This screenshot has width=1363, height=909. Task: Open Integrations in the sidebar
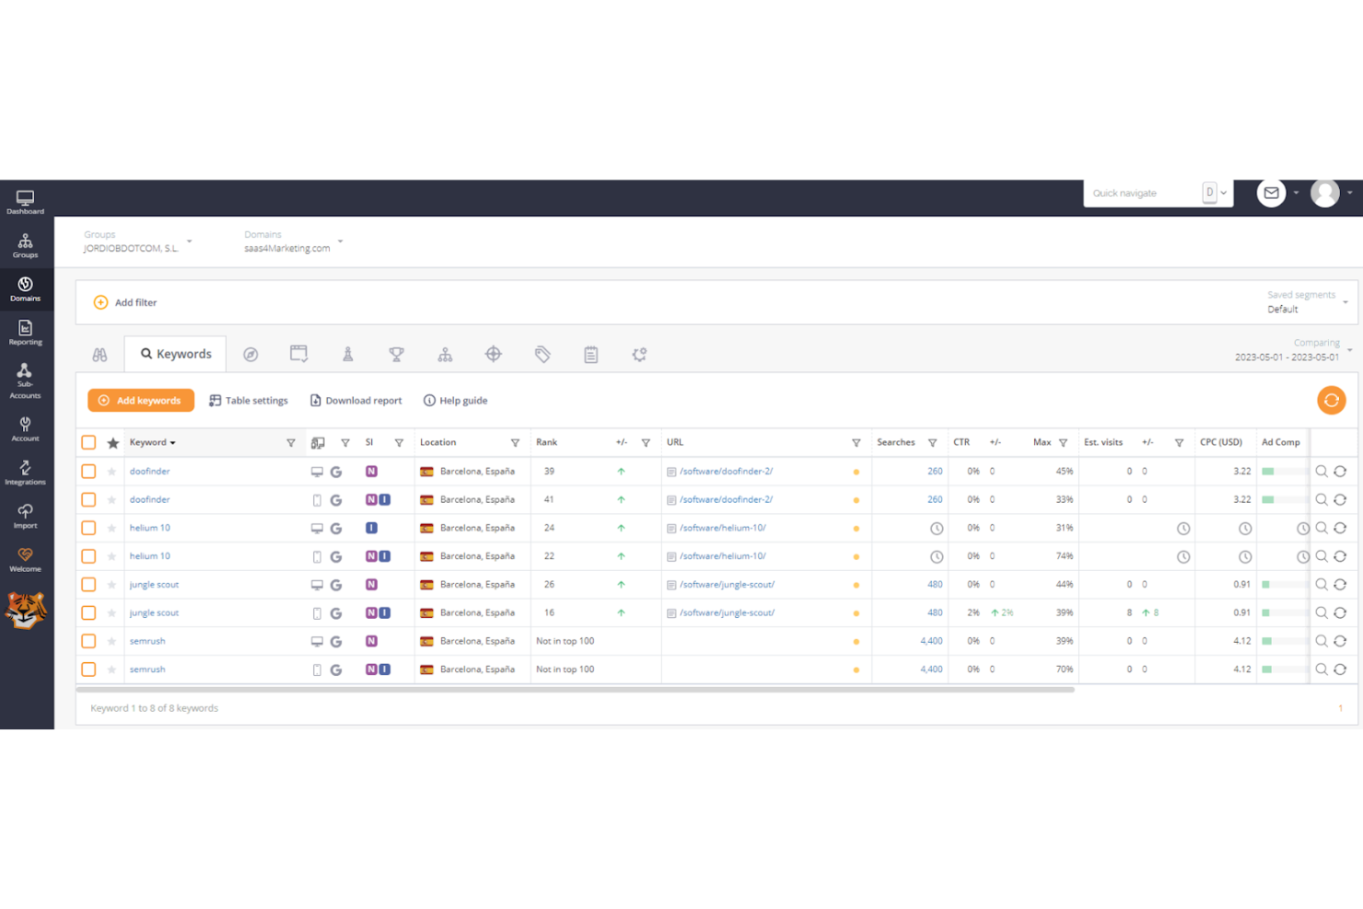pyautogui.click(x=25, y=472)
